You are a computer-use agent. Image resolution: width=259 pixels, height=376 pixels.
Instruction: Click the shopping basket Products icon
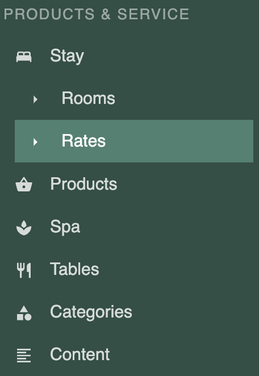24,185
